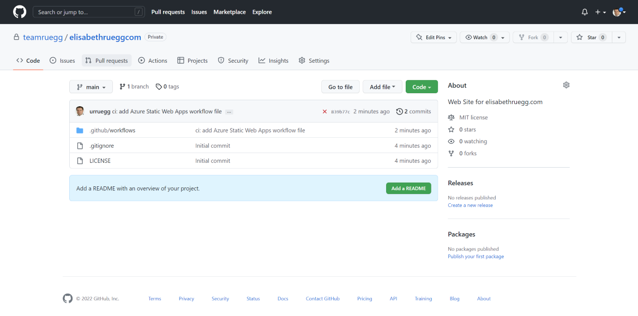Click the Edit Pins button

click(x=434, y=38)
